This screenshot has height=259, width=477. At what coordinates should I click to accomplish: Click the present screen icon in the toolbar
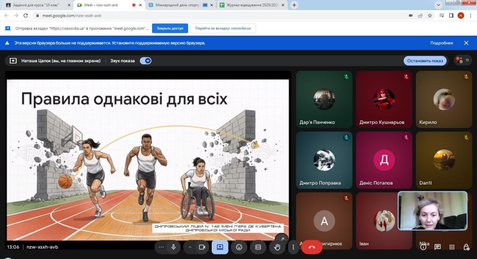(220, 247)
